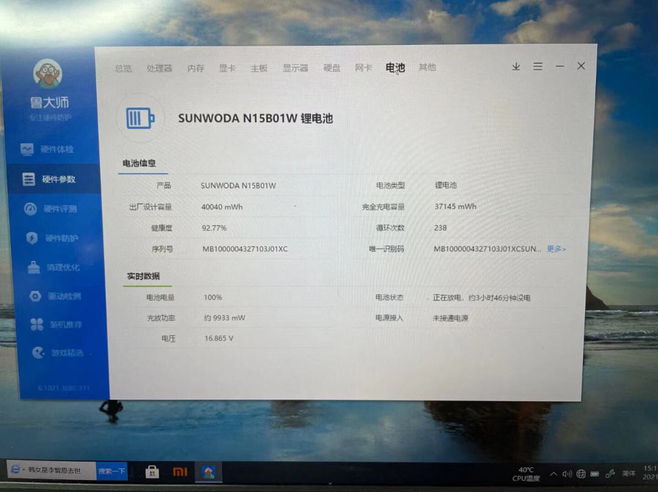Screen dimensions: 658x492
Task: Click the 更多> link
Action: pyautogui.click(x=556, y=248)
